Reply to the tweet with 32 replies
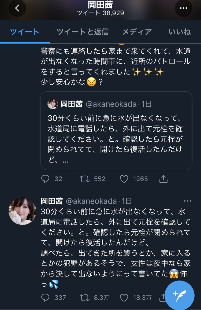 45,179
